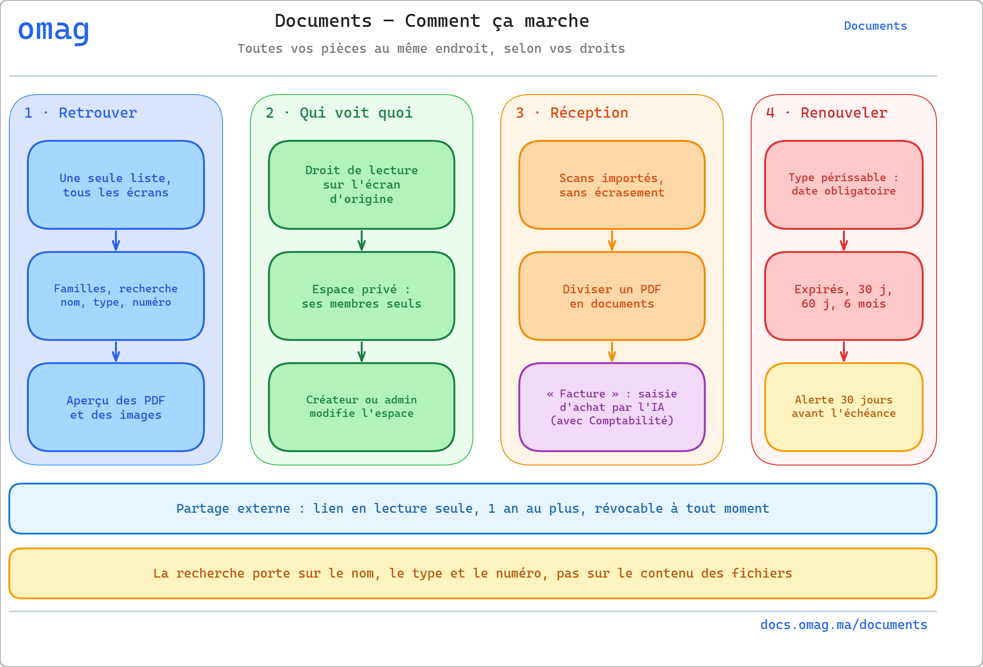Select the 'Documents — Comment ça marche' title
The width and height of the screenshot is (983, 667).
432,21
